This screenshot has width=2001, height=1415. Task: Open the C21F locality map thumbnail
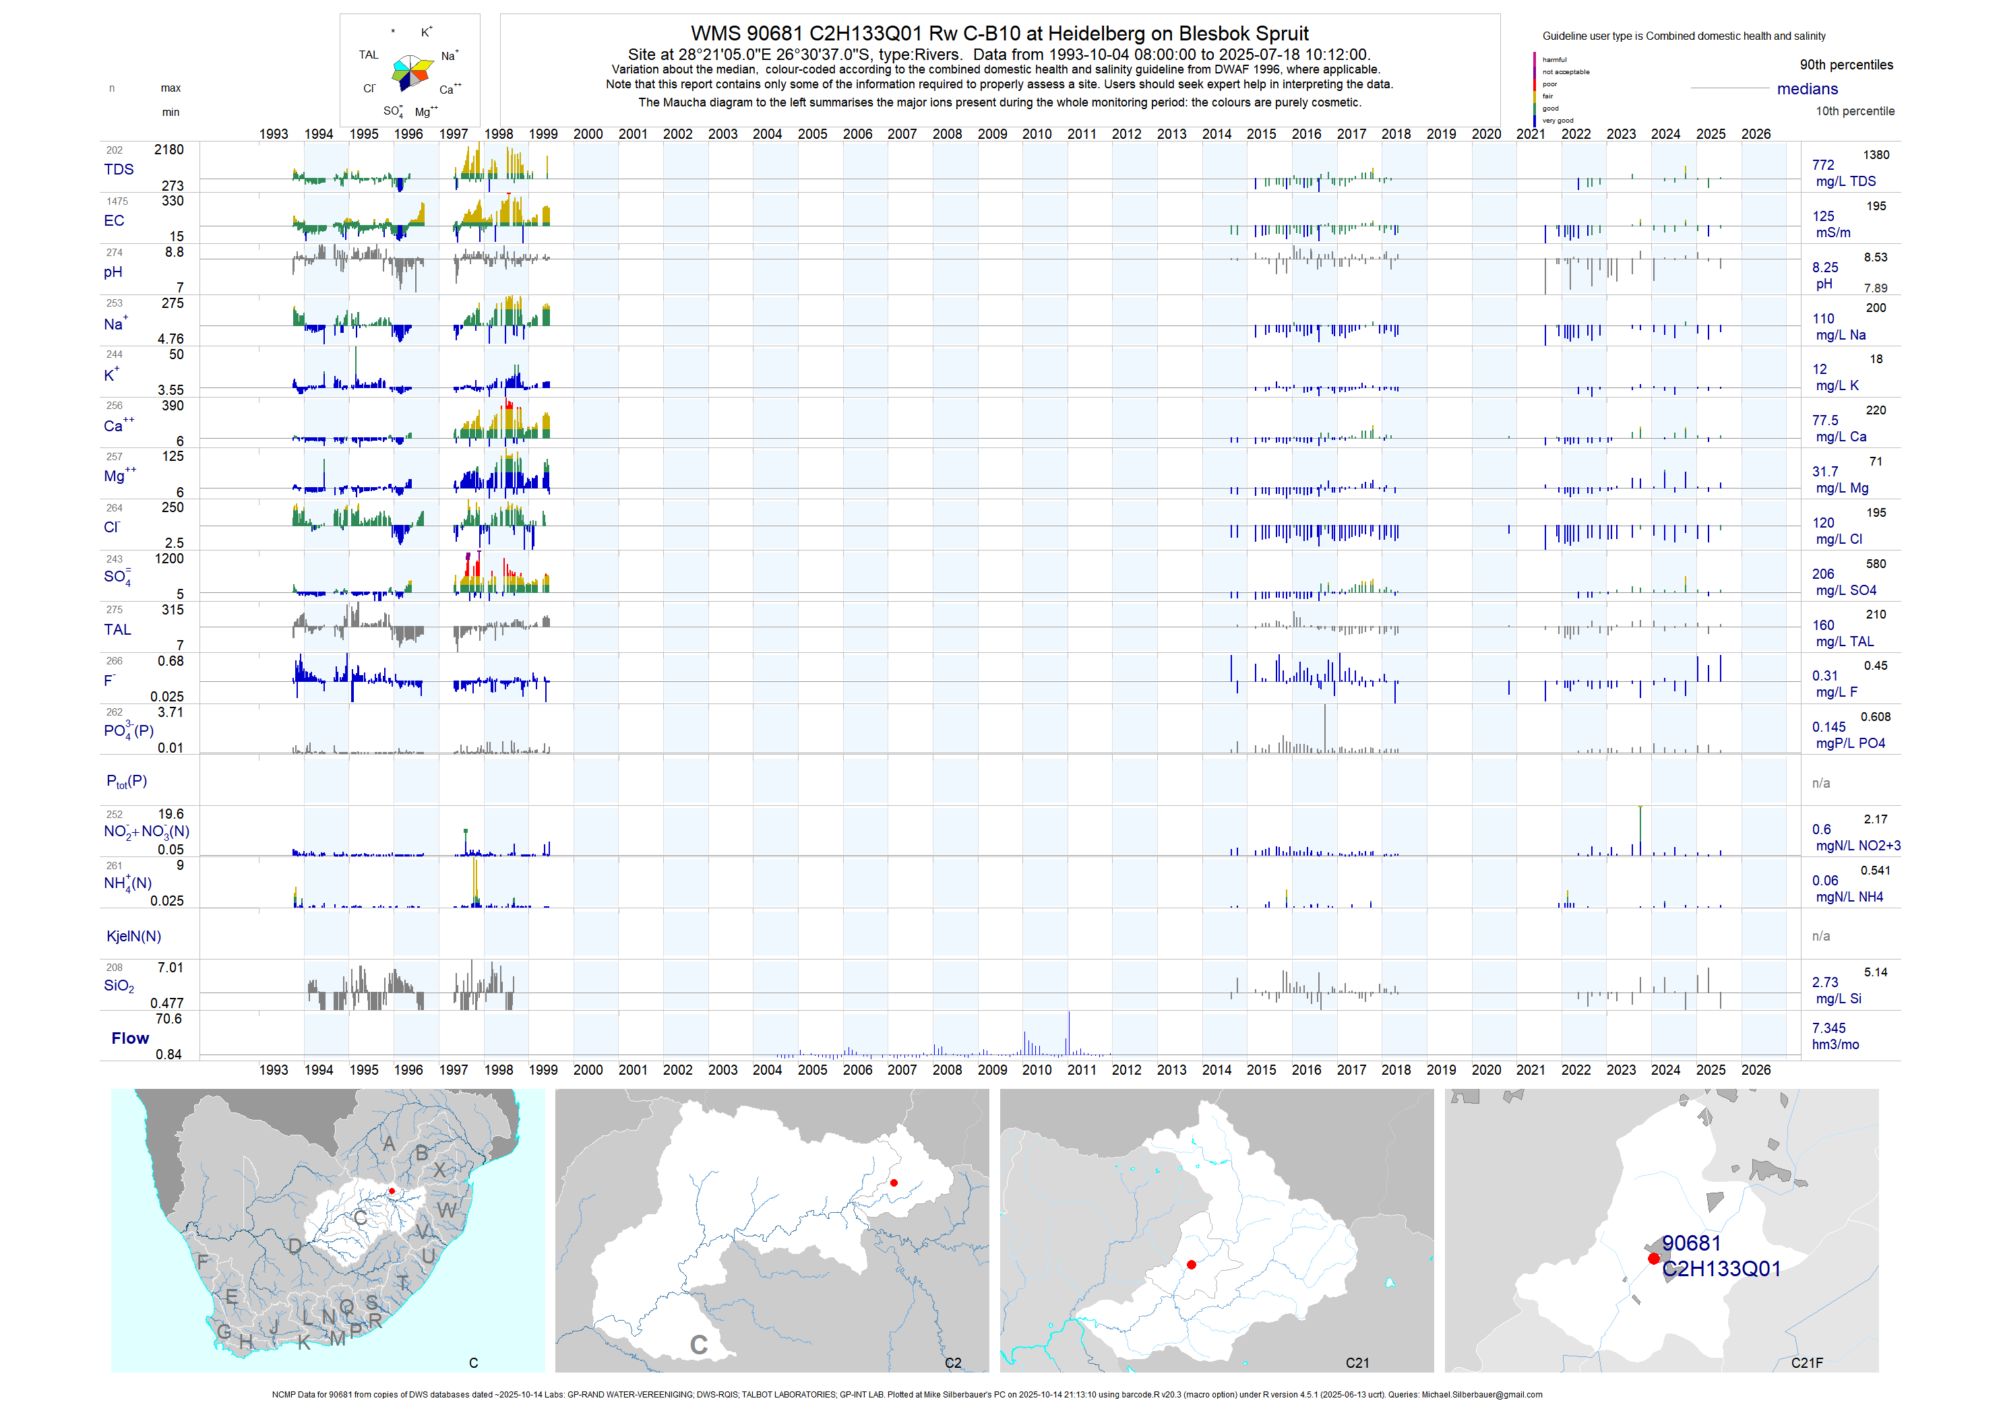(x=1661, y=1230)
